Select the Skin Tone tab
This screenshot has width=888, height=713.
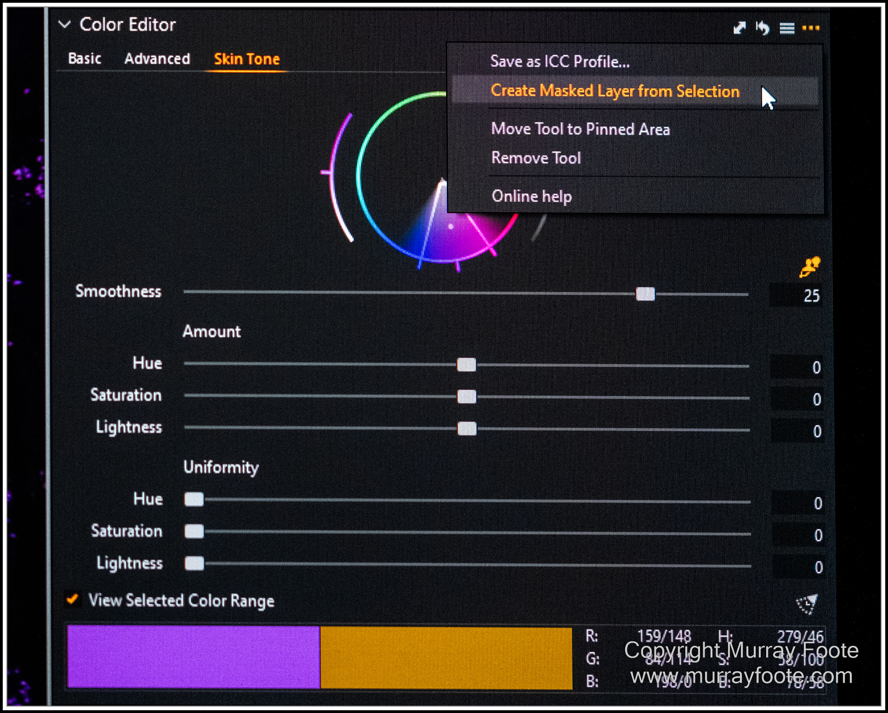[x=247, y=59]
